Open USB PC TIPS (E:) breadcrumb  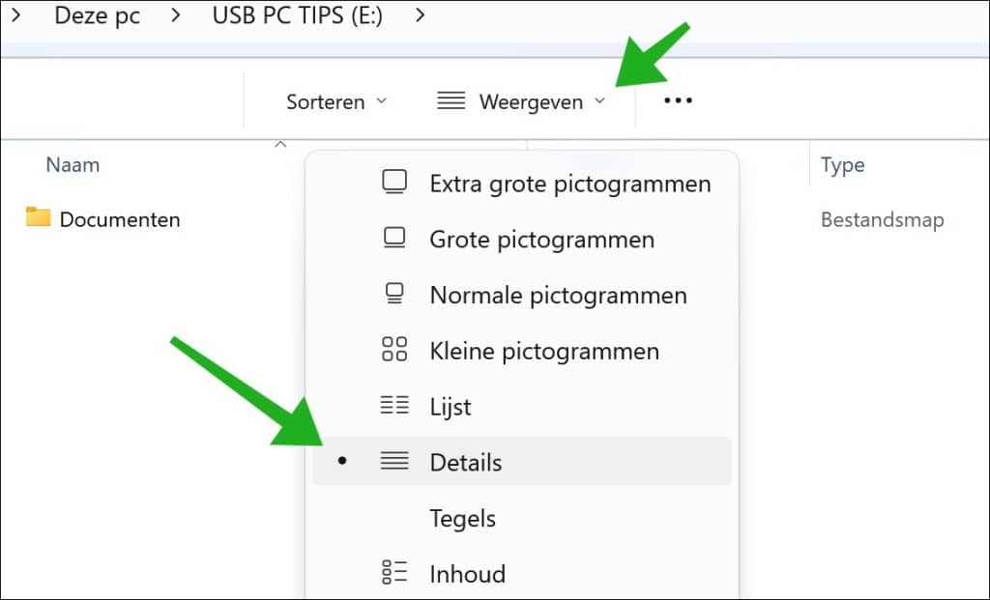[x=298, y=15]
